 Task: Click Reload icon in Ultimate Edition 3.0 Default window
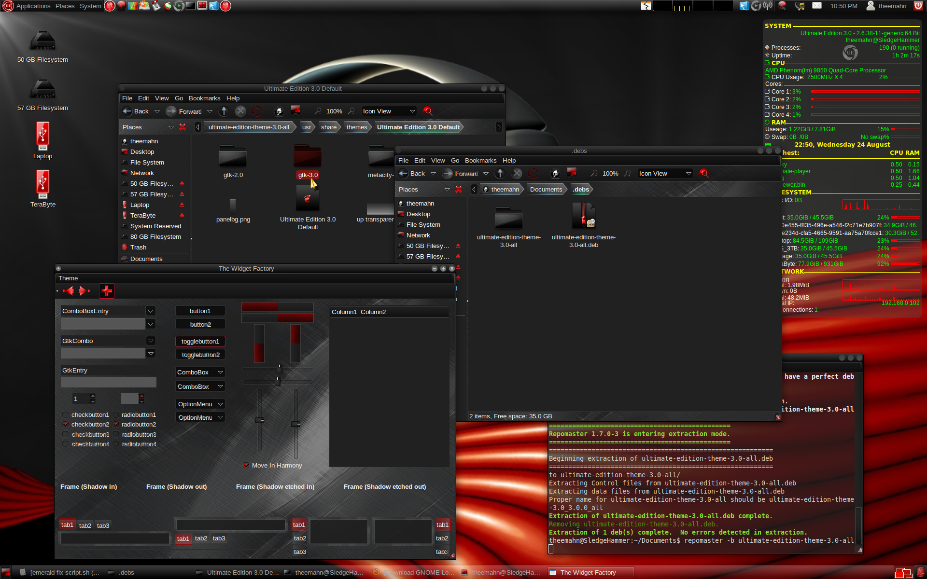[257, 111]
